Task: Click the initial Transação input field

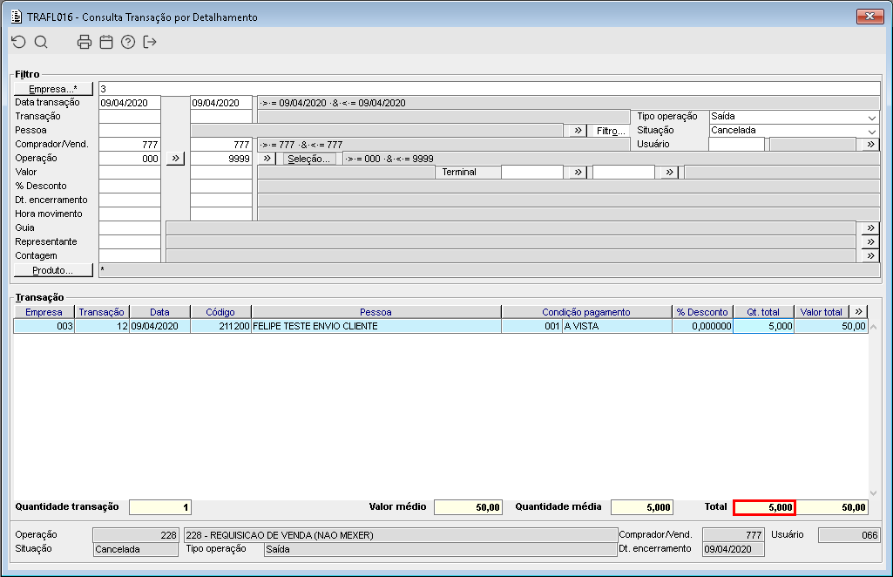Action: click(130, 117)
